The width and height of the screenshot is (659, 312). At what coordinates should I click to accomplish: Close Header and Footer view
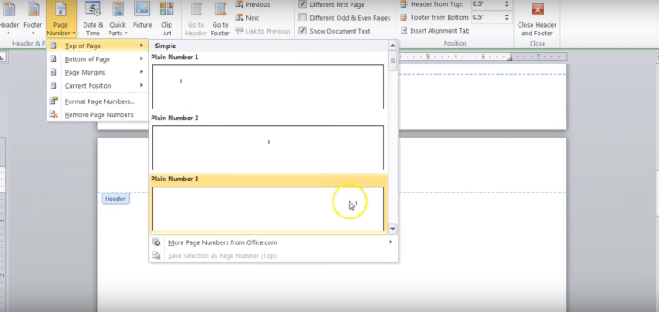click(x=538, y=19)
